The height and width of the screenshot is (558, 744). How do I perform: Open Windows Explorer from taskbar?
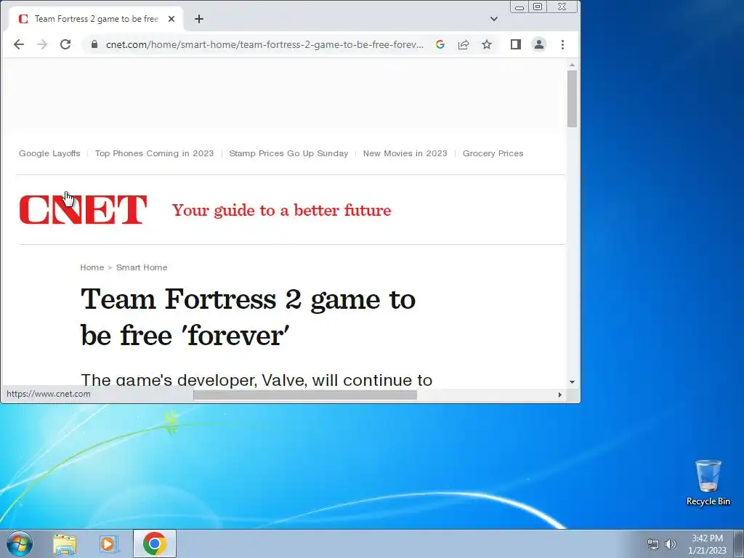pos(65,543)
